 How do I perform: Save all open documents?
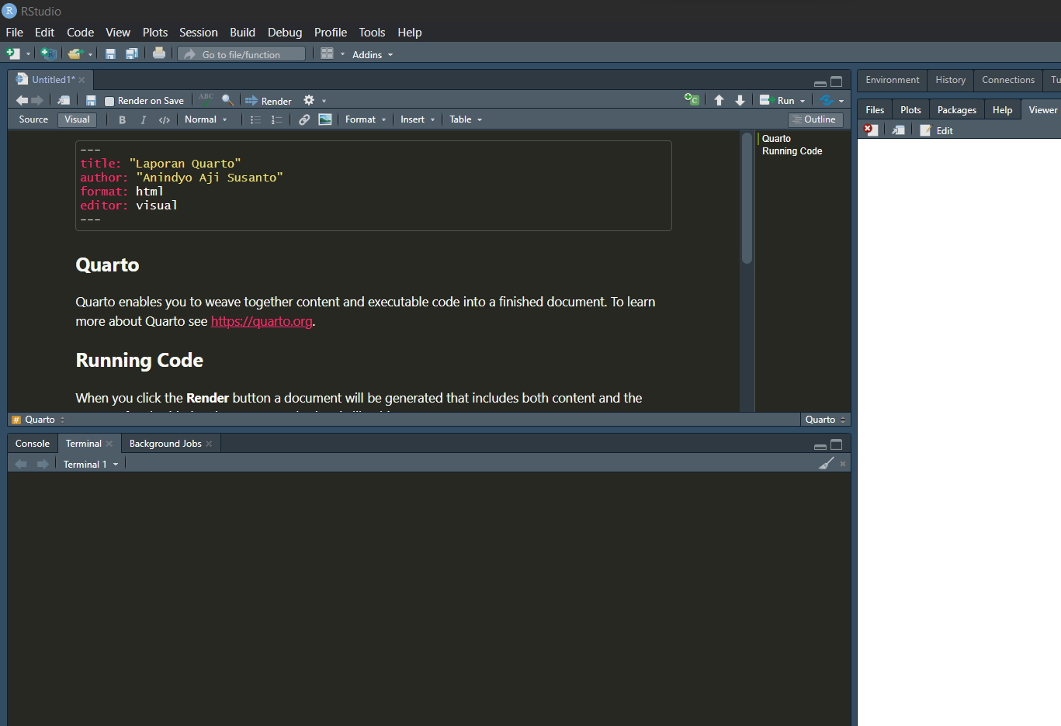coord(131,54)
